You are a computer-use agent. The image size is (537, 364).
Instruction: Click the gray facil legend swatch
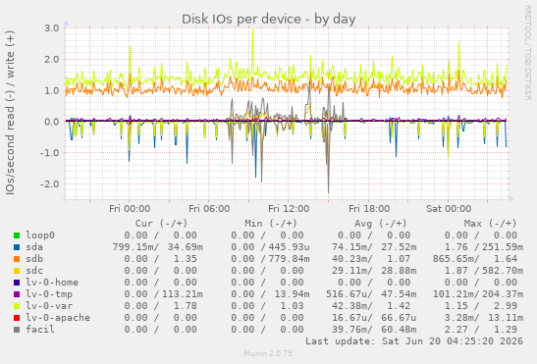[x=17, y=330]
